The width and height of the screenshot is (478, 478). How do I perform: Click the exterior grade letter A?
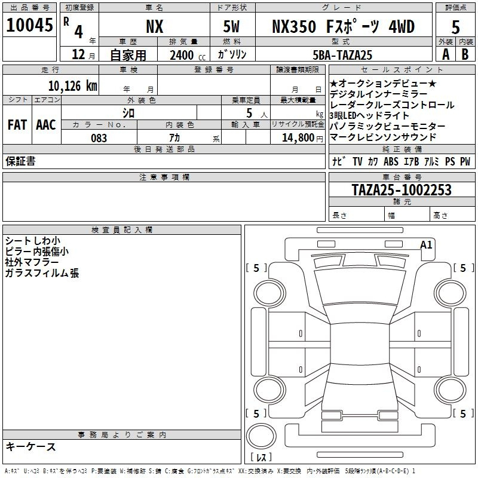(x=445, y=54)
